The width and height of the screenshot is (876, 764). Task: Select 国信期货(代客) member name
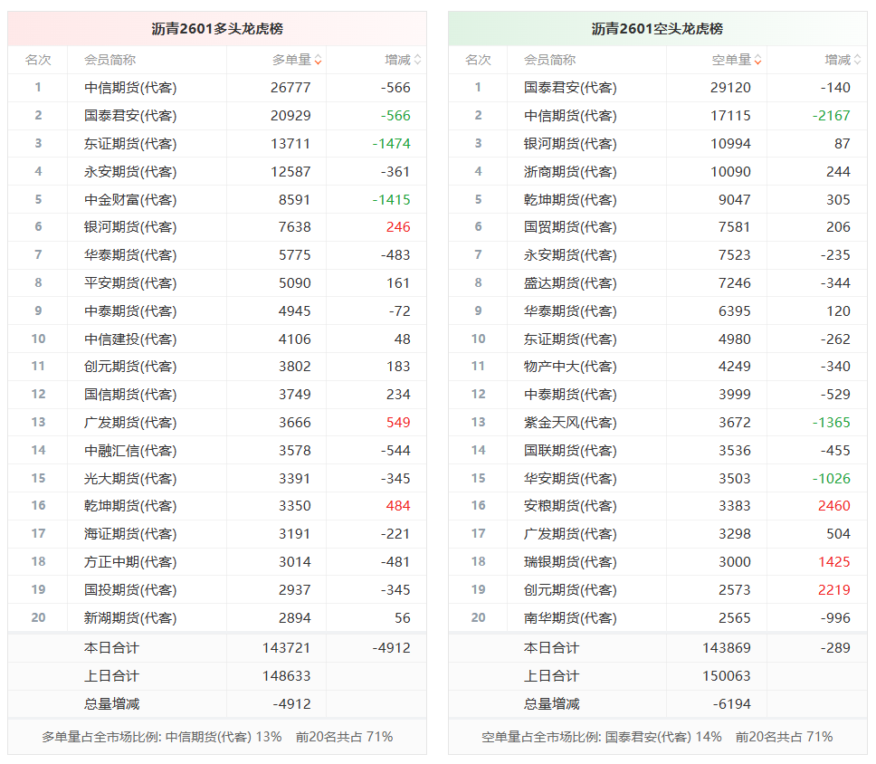tap(130, 394)
